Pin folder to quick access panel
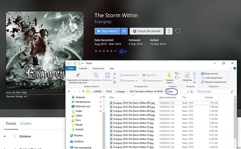The width and height of the screenshot is (241, 149). [78, 79]
